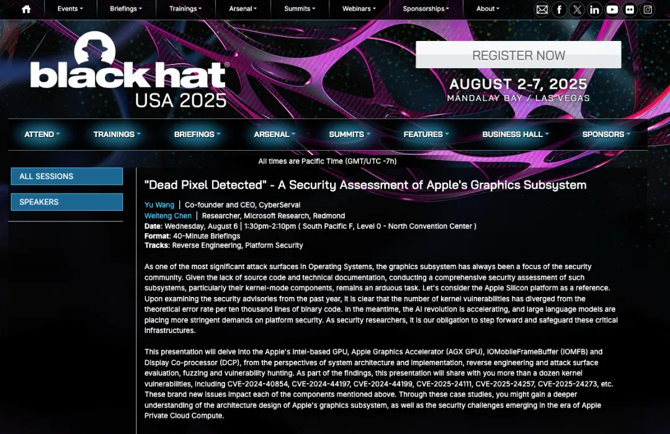The height and width of the screenshot is (434, 670).
Task: Open speaker Yu Wang's profile link
Action: (159, 205)
